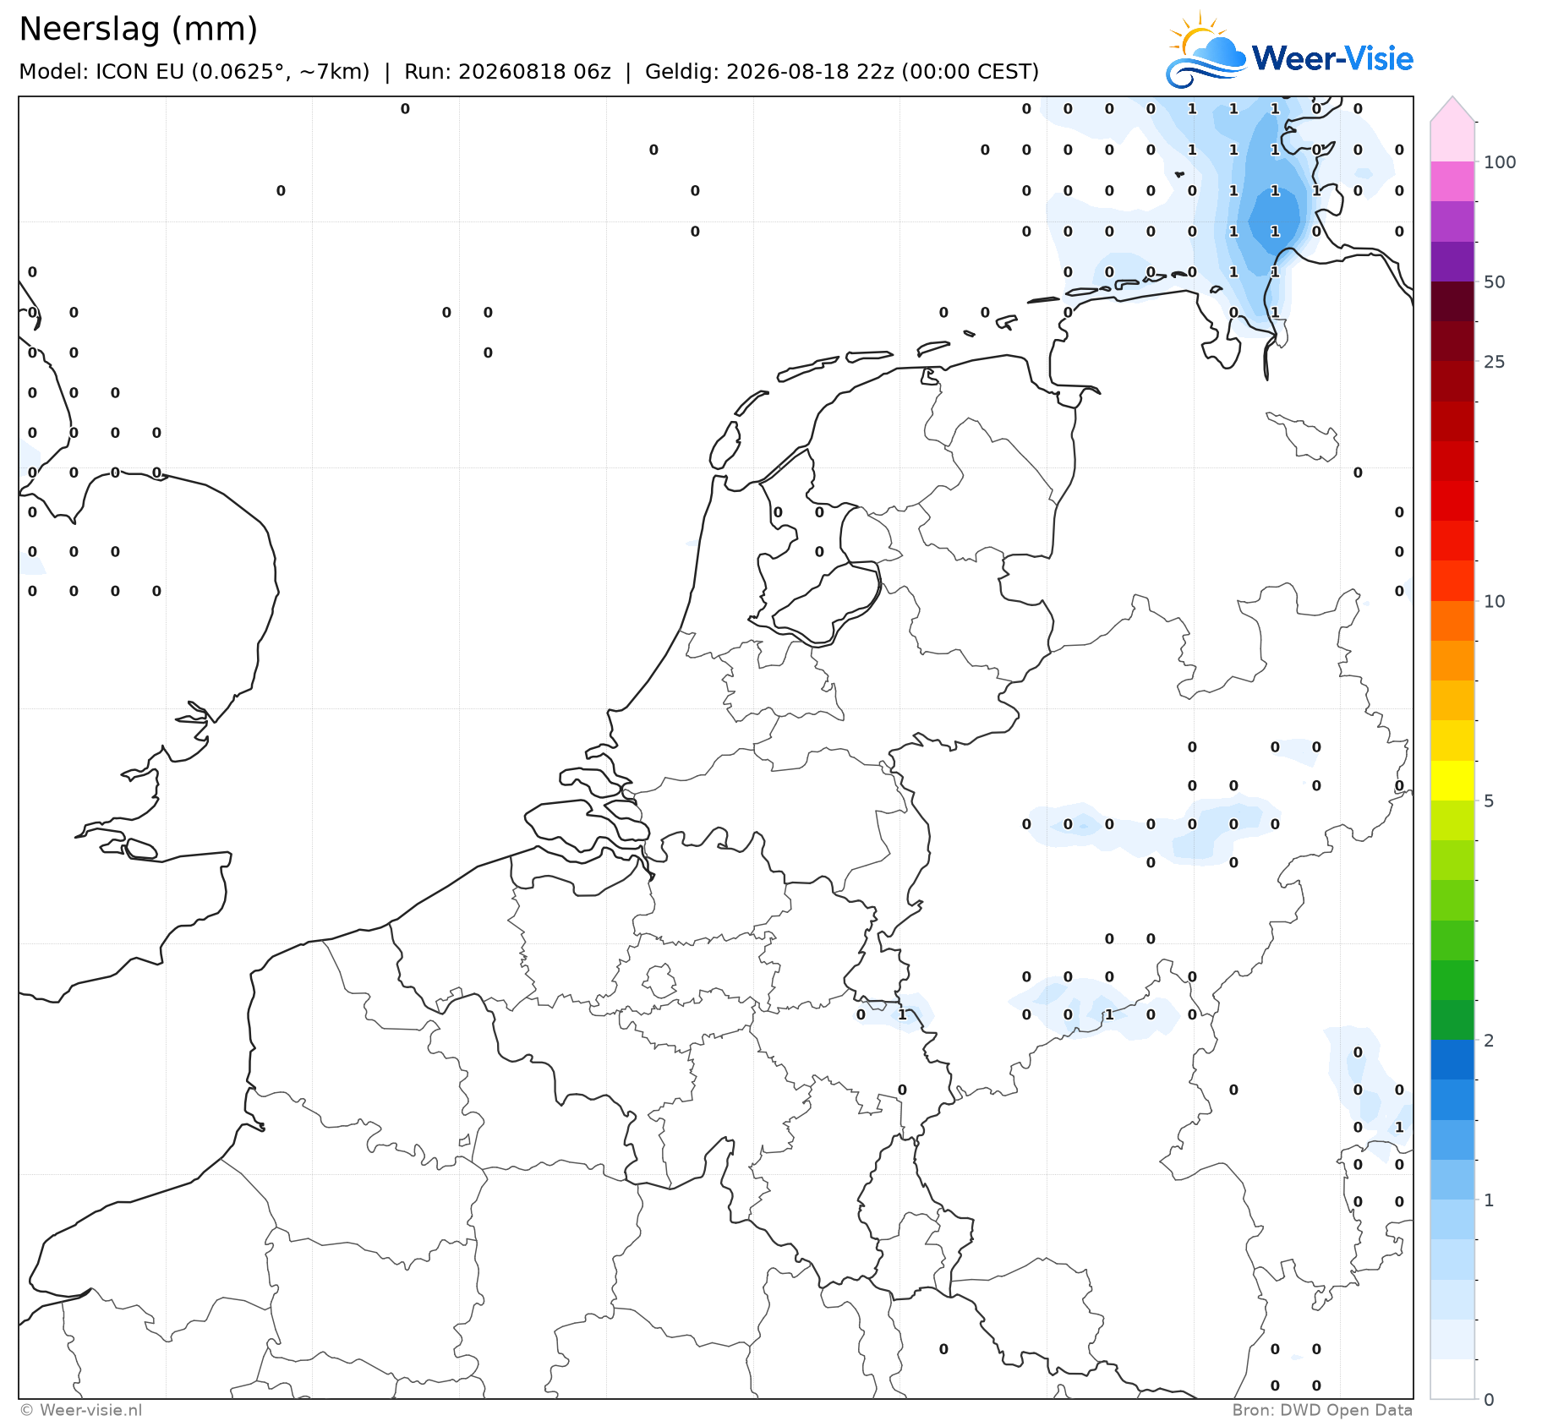Open the © Weer-visie.nl copyright link

[x=81, y=1410]
